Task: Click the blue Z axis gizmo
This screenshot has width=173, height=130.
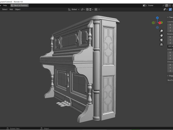Action: coord(158,18)
